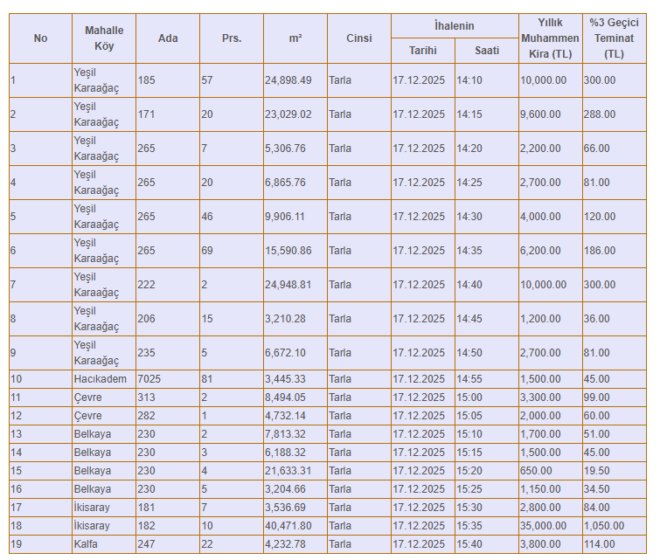660x560 pixels.
Task: Click the 'Saati' sub-header
Action: point(487,51)
